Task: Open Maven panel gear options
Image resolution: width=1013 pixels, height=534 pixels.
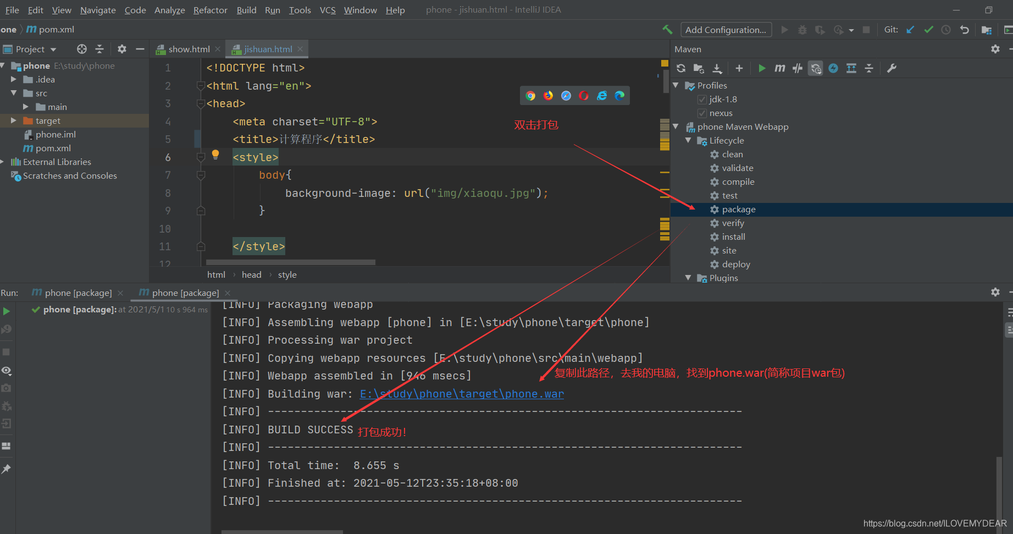Action: point(995,49)
